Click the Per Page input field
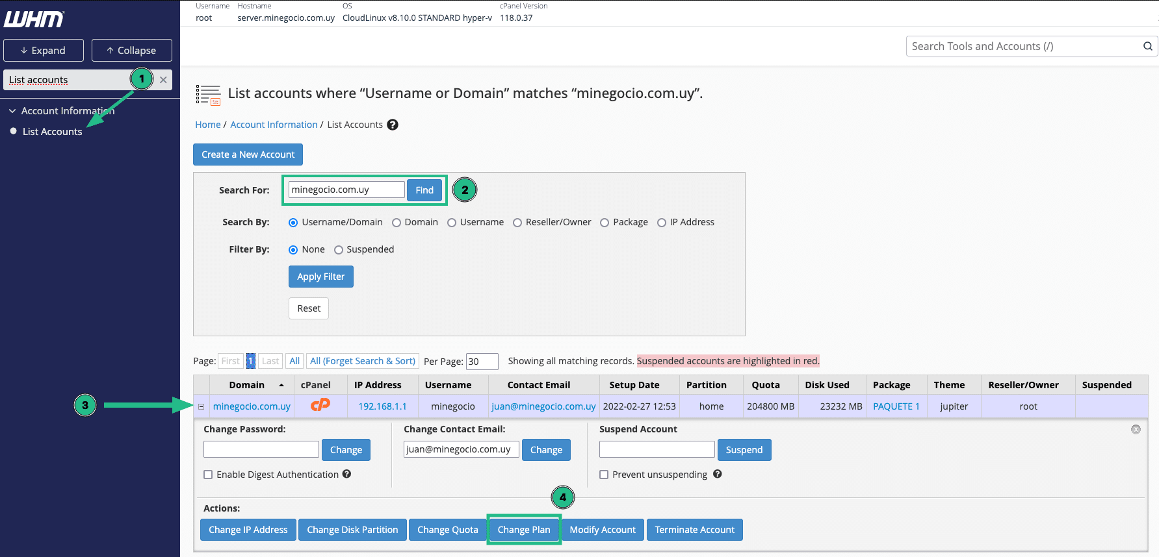Screen dimensions: 1159x557 point(482,362)
